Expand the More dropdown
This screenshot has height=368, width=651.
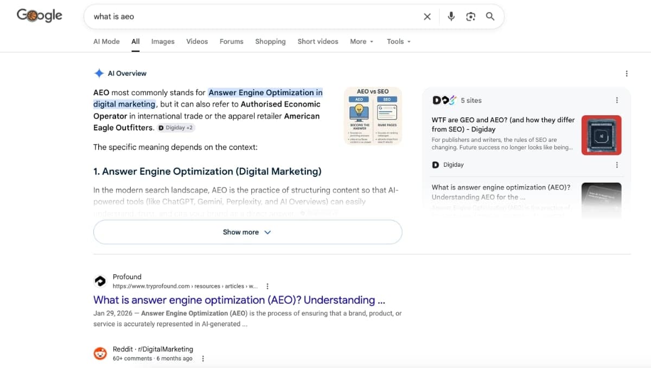(362, 41)
